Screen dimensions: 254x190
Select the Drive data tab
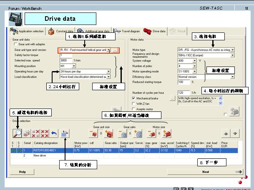click(155, 31)
